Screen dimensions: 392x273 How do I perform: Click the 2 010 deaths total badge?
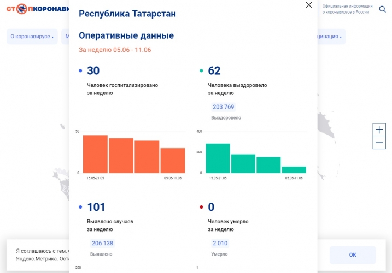(220, 244)
